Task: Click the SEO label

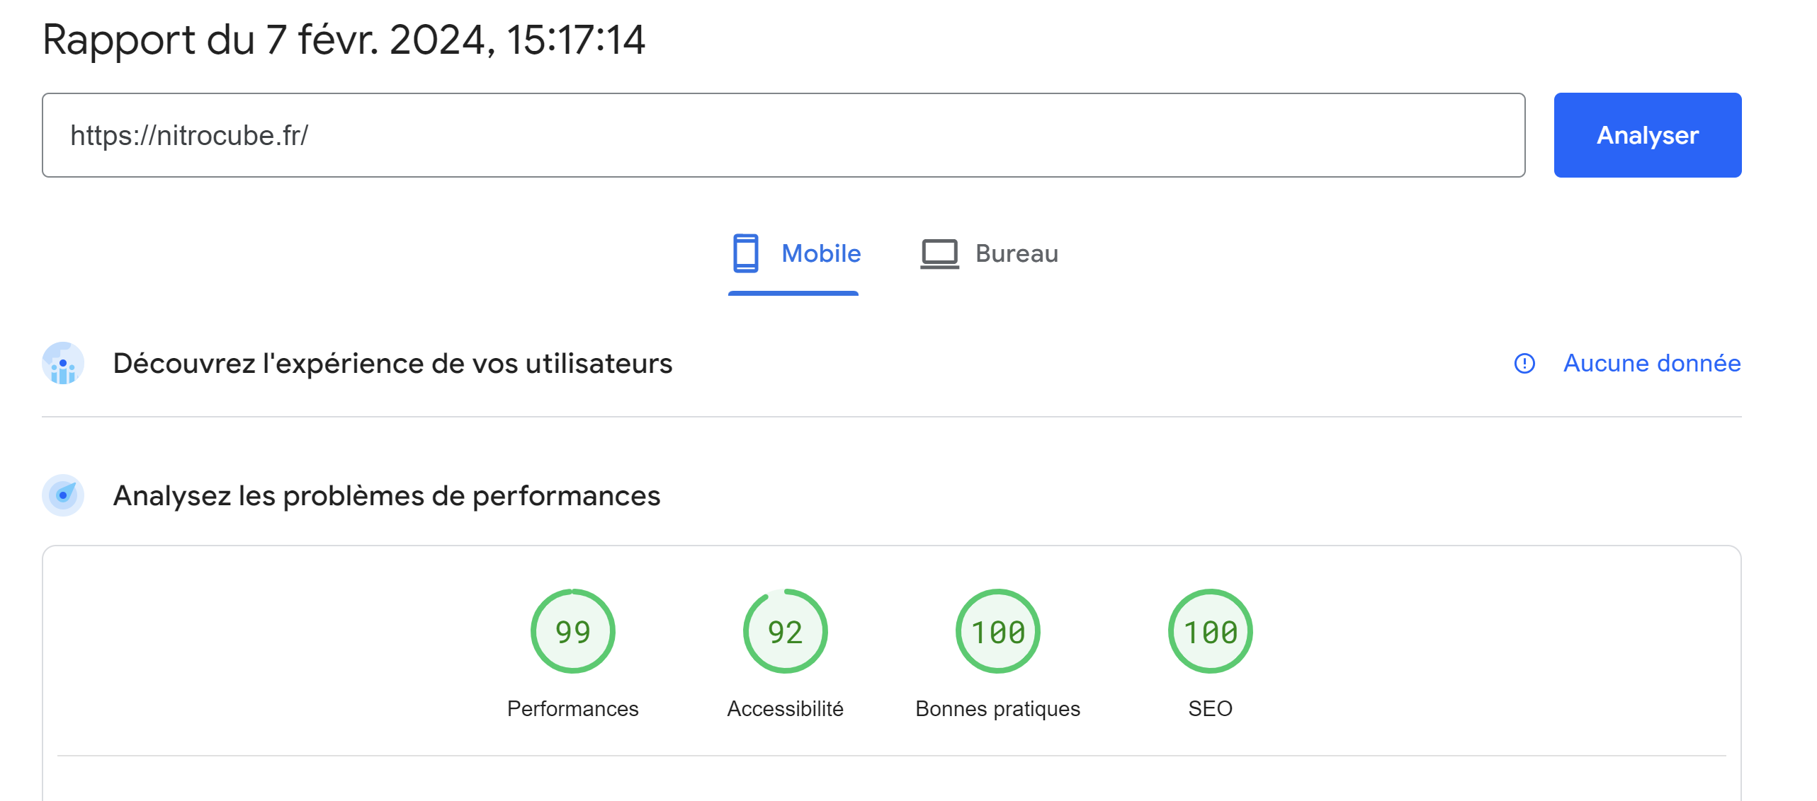Action: tap(1210, 708)
